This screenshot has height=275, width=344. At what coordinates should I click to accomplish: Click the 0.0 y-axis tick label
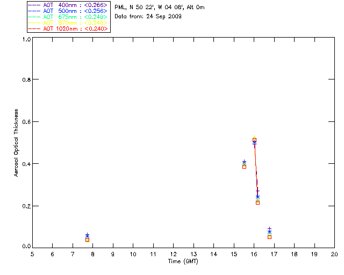26,247
